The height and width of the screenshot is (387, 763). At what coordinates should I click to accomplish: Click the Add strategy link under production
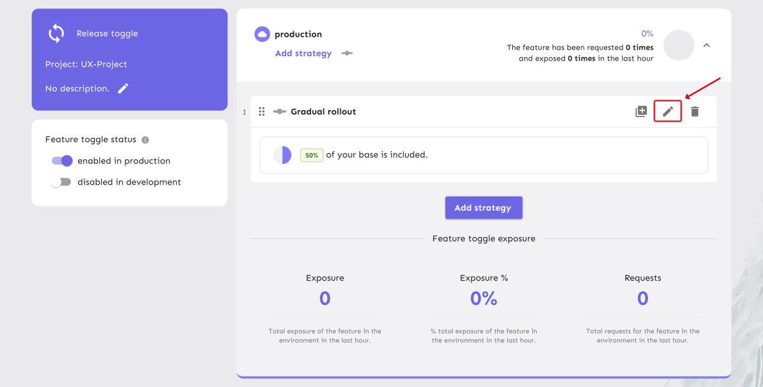click(303, 54)
